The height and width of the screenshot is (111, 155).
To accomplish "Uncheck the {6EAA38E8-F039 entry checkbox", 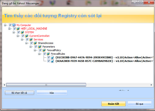I will tap(49, 61).
